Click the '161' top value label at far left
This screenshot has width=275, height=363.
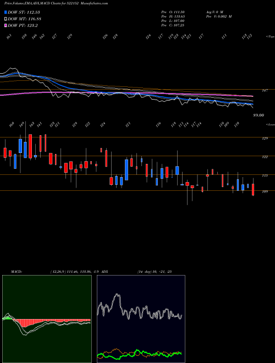[x=9, y=37]
